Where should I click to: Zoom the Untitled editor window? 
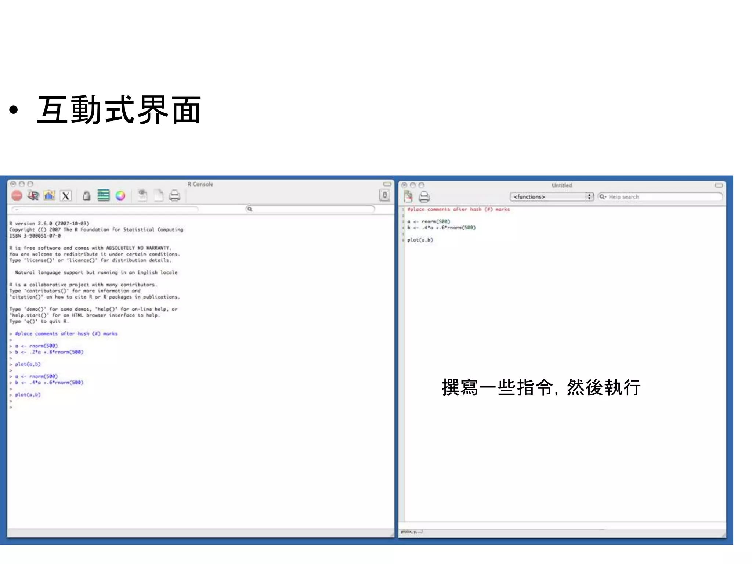click(x=421, y=185)
